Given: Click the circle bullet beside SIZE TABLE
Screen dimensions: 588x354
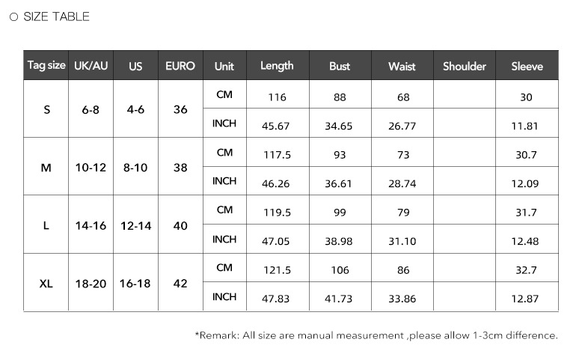Looking at the screenshot, I should pos(13,16).
